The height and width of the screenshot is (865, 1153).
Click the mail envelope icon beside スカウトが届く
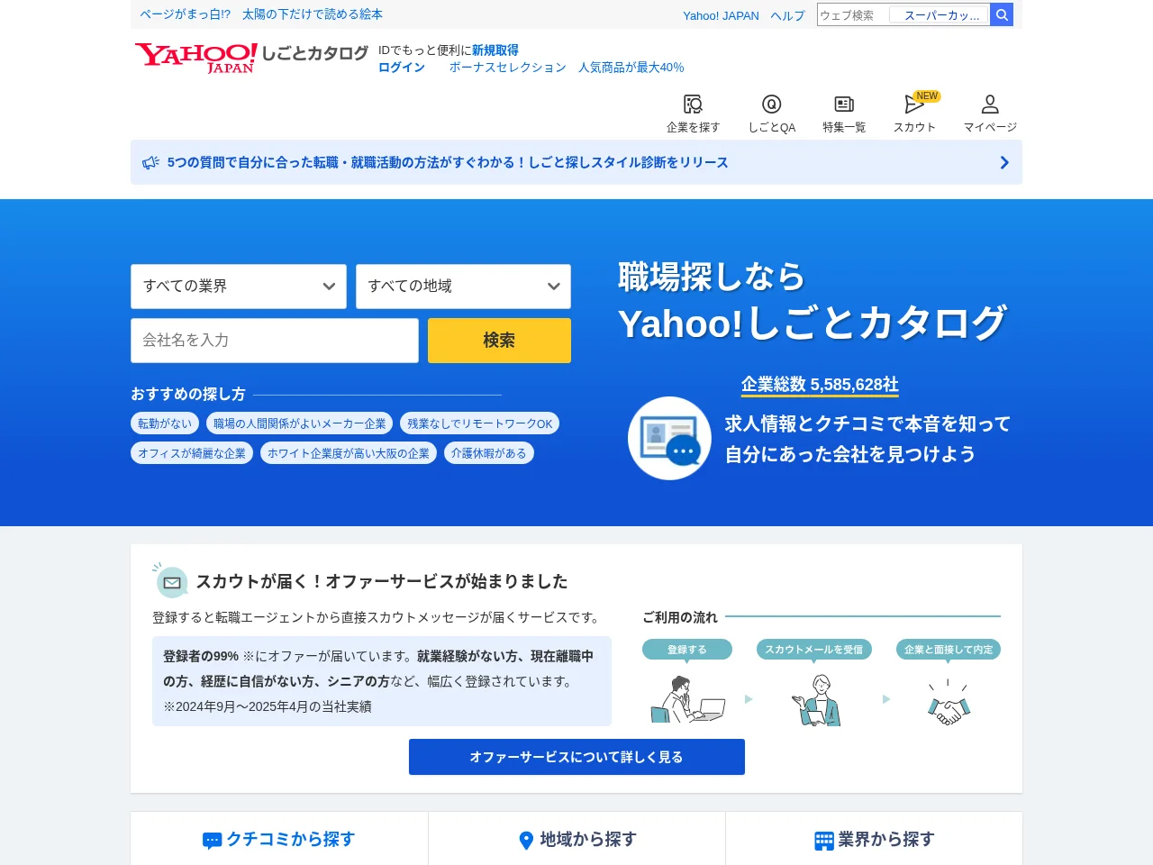(171, 582)
